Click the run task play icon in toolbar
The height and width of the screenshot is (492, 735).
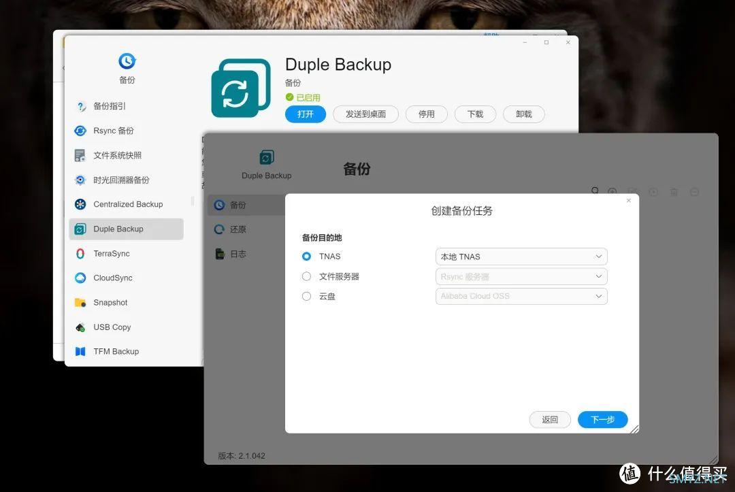653,192
